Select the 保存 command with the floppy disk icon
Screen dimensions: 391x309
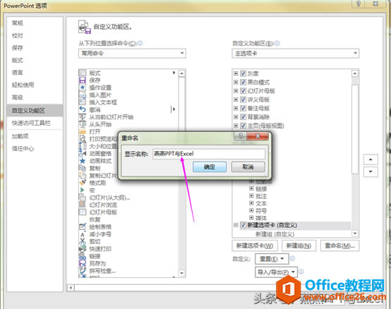(83, 80)
